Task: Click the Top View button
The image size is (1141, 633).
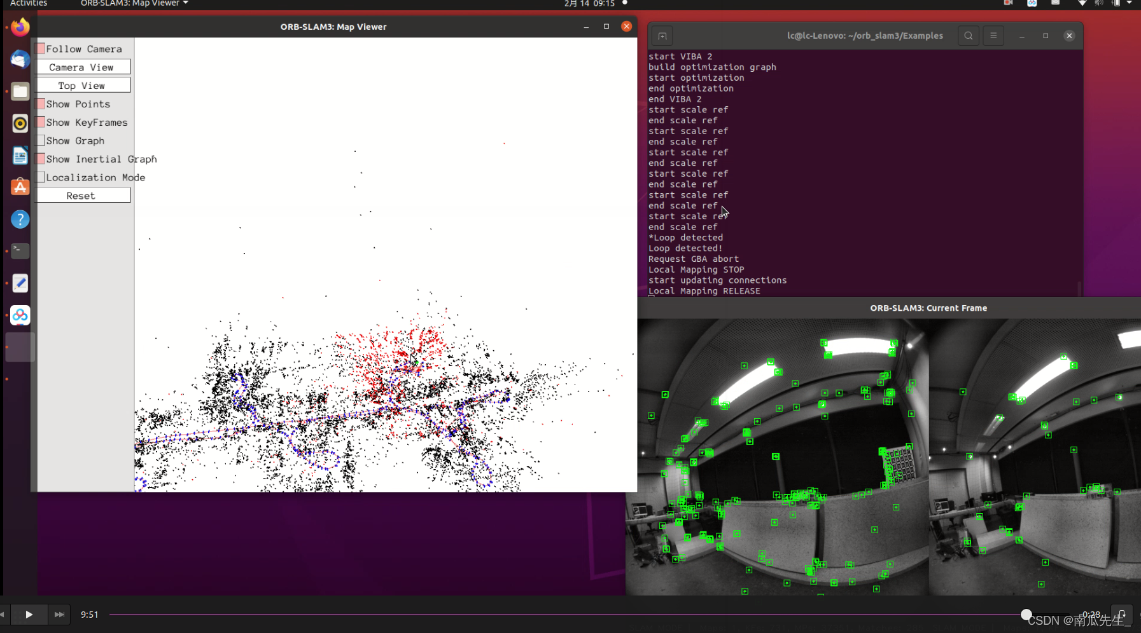Action: [83, 86]
